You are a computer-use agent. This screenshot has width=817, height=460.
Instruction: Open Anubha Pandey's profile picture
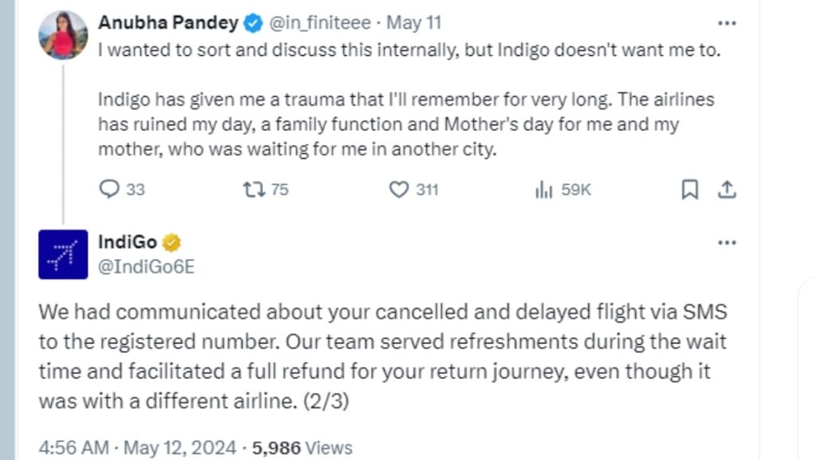click(63, 35)
